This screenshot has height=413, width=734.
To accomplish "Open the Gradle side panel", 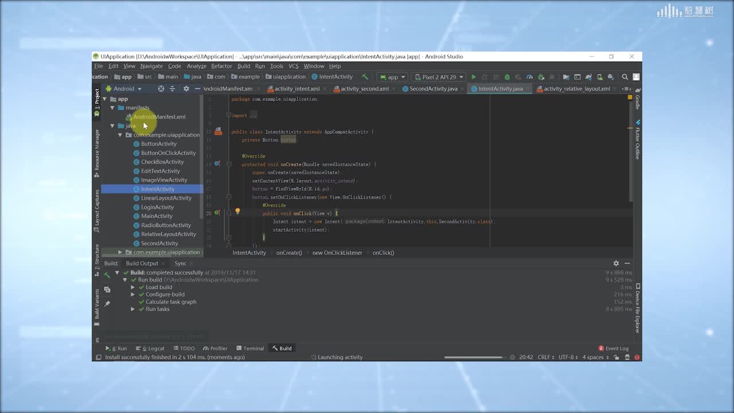I will coord(638,99).
